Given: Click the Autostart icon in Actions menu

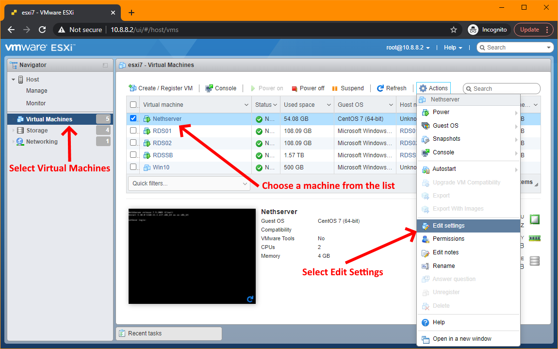Looking at the screenshot, I should [425, 169].
